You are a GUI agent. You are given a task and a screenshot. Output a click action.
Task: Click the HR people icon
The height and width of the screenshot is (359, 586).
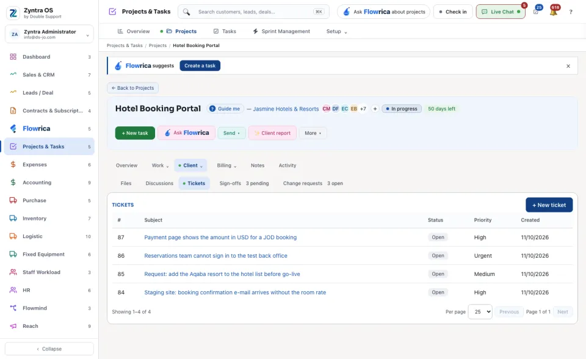click(13, 290)
